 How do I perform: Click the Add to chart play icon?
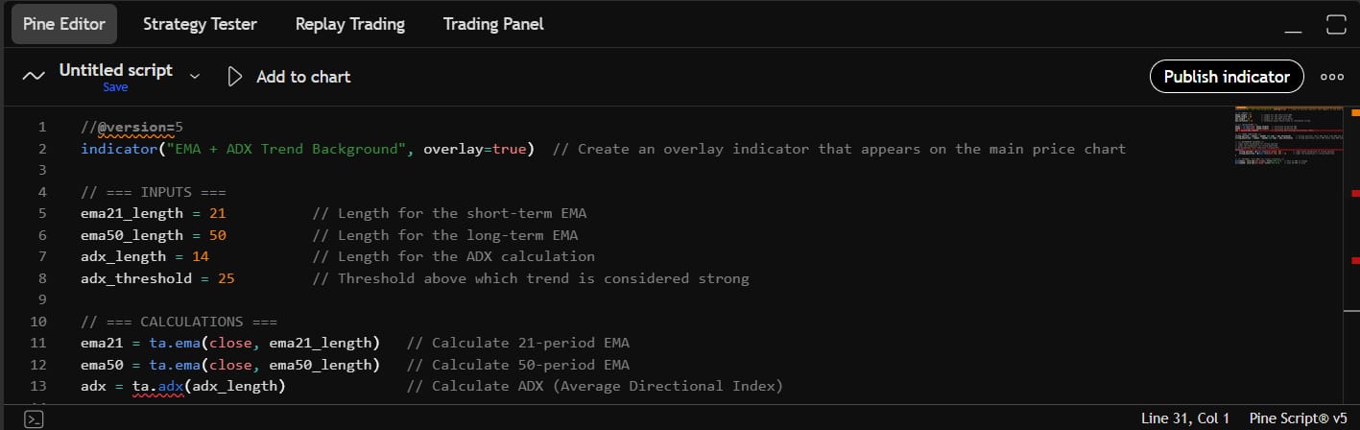[x=235, y=77]
